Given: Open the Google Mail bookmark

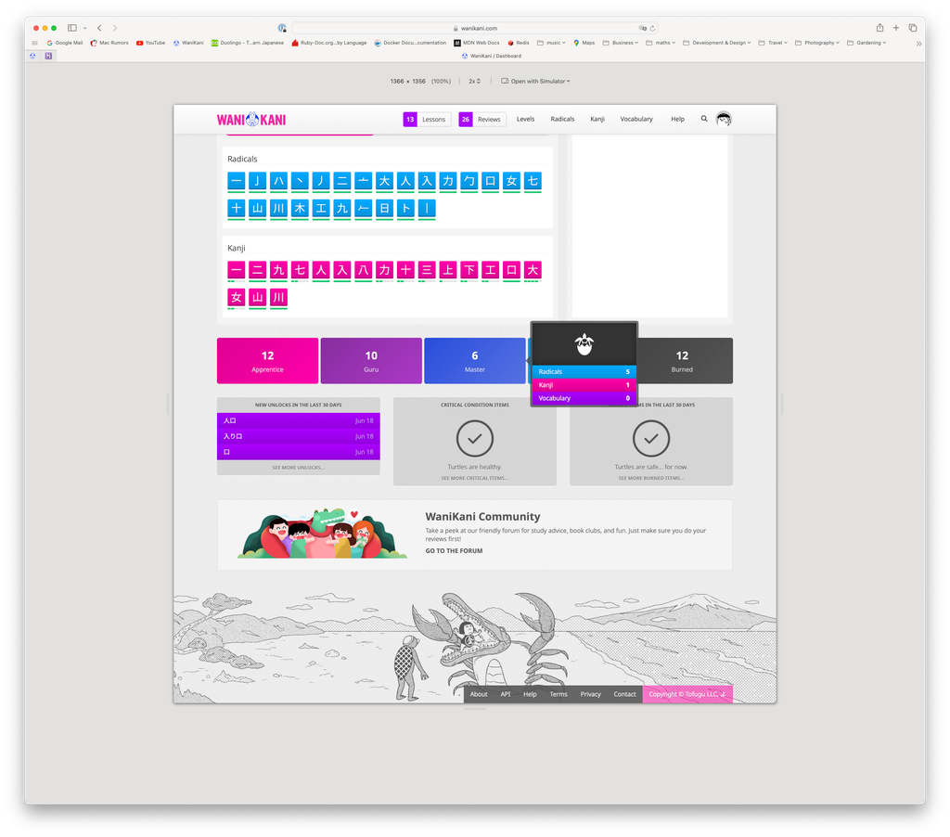Looking at the screenshot, I should 65,43.
